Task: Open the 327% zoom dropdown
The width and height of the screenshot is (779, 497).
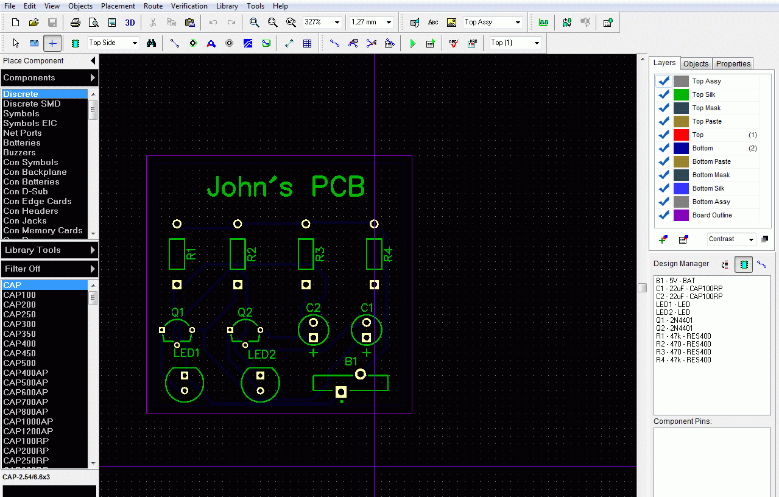Action: tap(323, 22)
